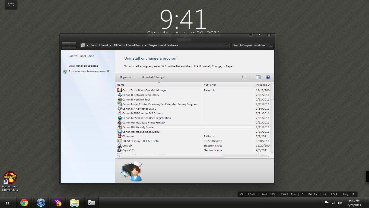
Task: Click the 5/28/2011 installed date cell
Action: pos(262,141)
